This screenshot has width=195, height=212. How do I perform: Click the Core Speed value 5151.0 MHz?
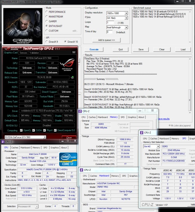26,188
